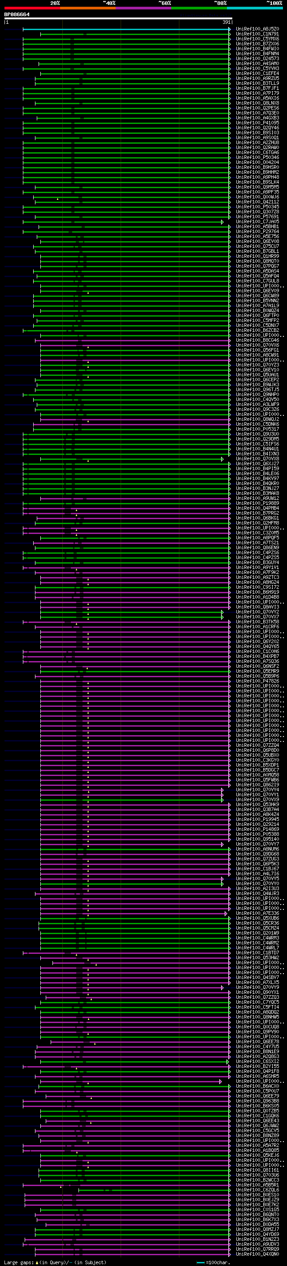This screenshot has height=1266, width=287.
Task: Click the UniRef100_P50346 label
Action: [x=257, y=157]
